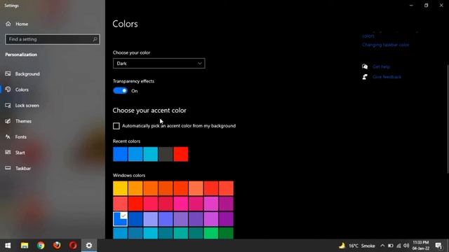Open the notification action center icon
The height and width of the screenshot is (252, 449).
pyautogui.click(x=438, y=246)
